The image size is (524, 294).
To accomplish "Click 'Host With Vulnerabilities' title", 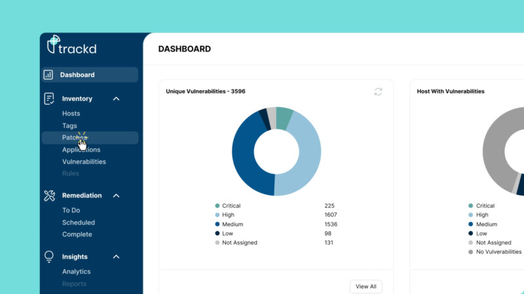I will pyautogui.click(x=451, y=91).
